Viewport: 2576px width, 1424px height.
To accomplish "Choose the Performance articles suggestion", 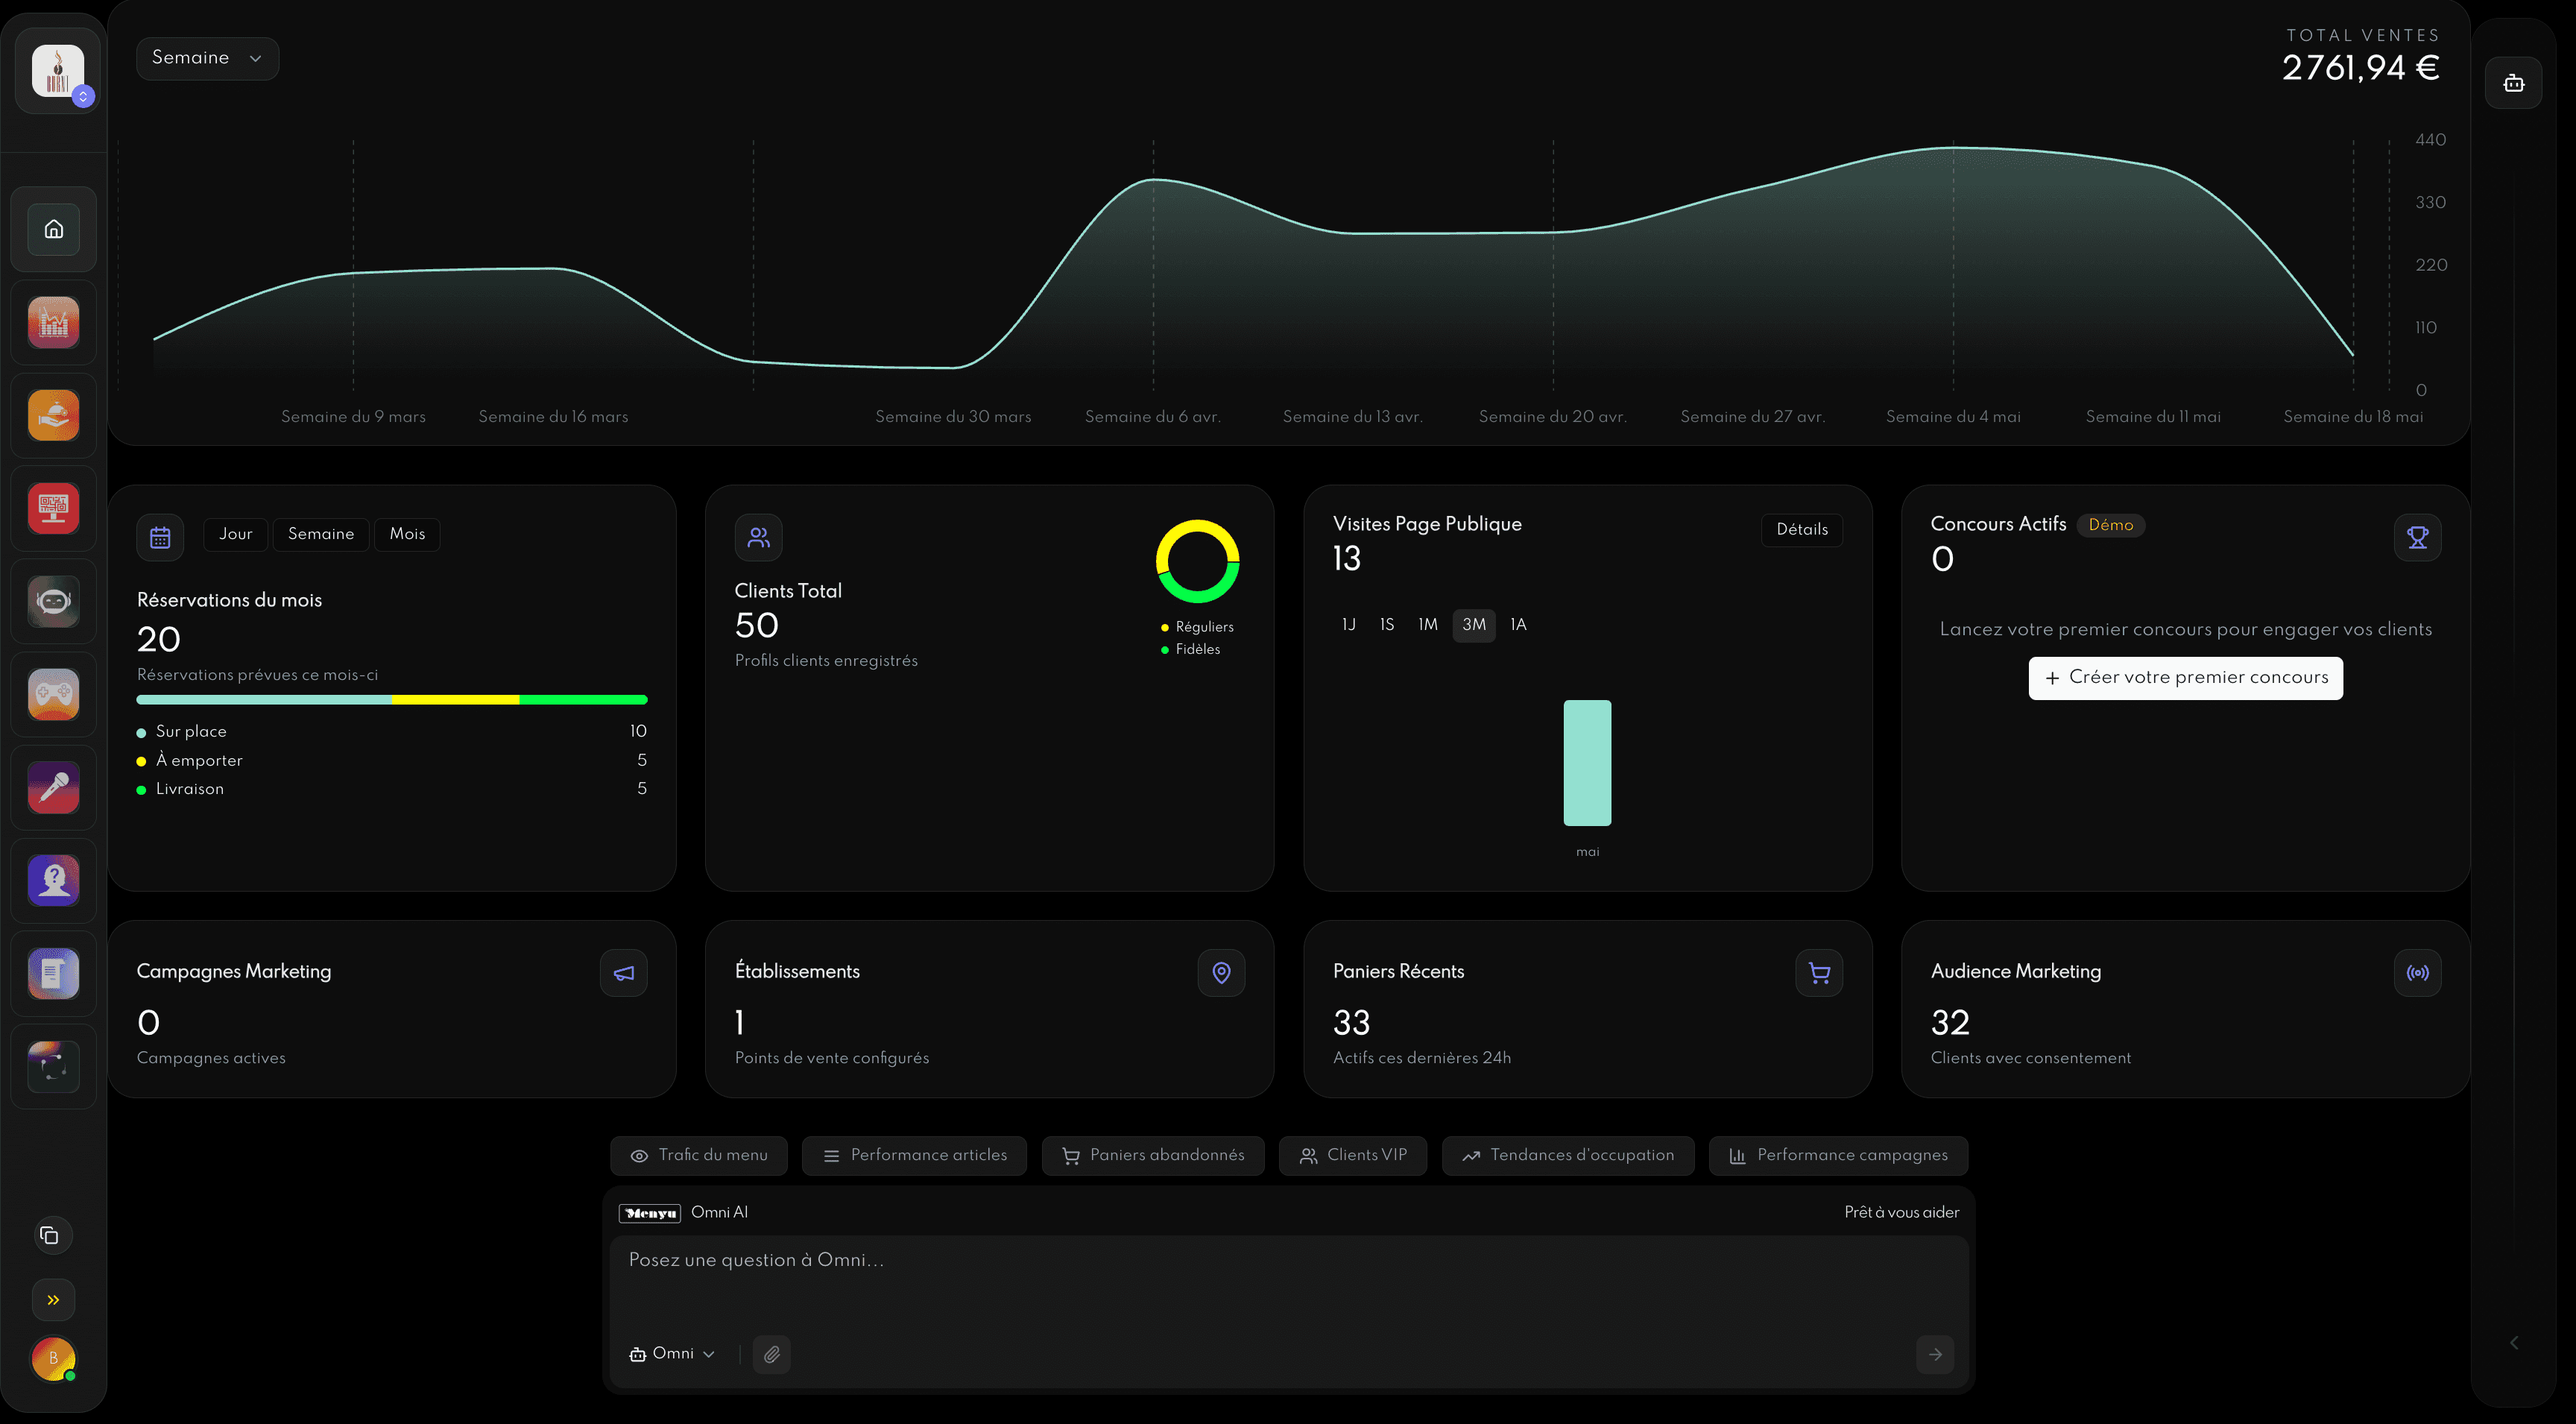I will [914, 1156].
